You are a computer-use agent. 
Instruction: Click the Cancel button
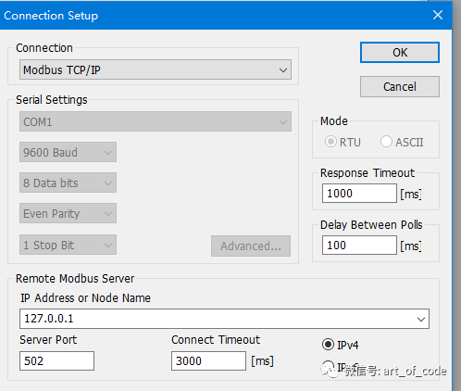click(x=400, y=87)
